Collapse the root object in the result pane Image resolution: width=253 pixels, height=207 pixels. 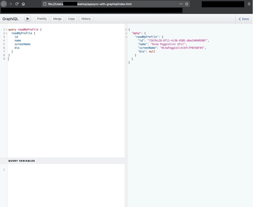point(126,30)
